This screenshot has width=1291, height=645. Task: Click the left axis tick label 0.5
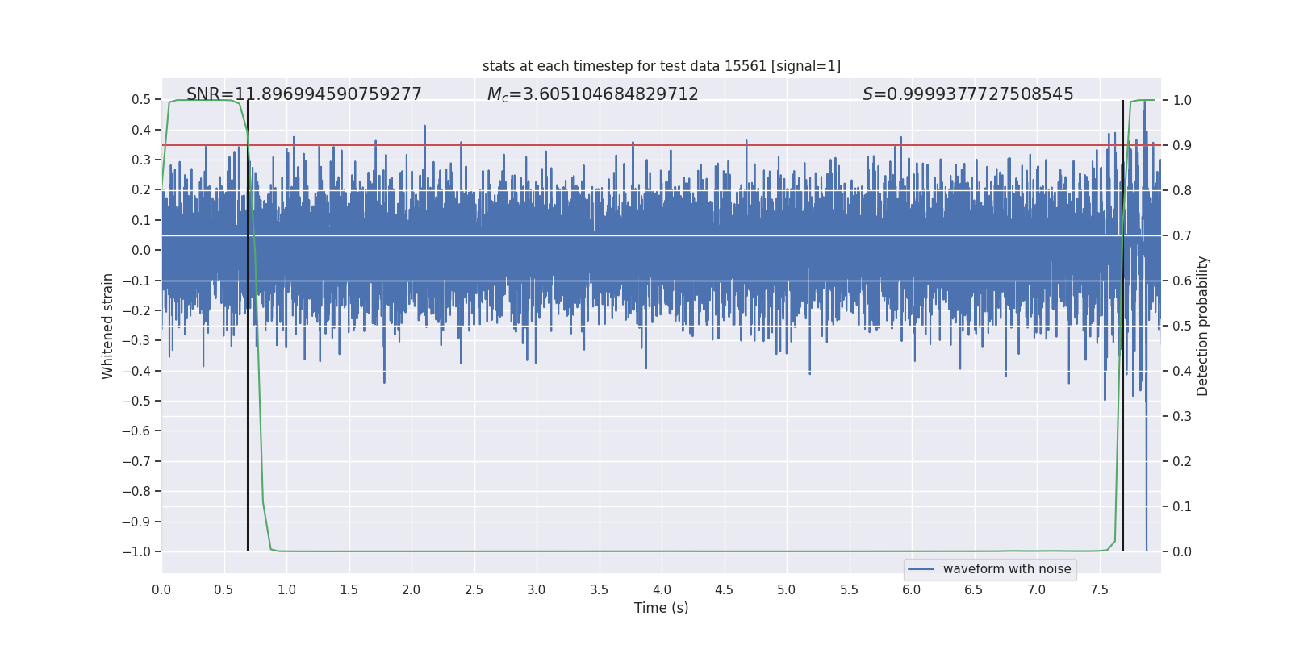point(141,100)
